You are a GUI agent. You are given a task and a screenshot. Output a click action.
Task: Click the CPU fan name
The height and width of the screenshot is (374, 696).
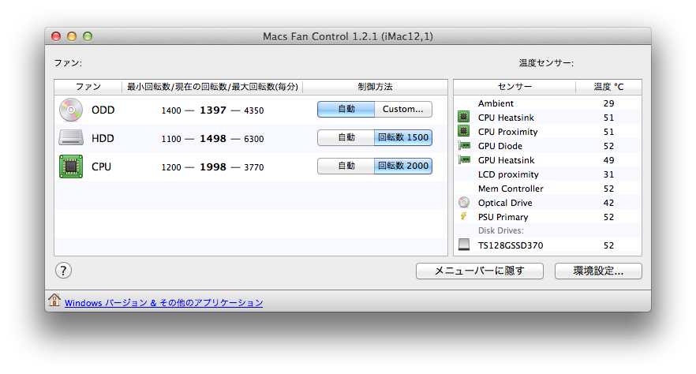(x=101, y=166)
